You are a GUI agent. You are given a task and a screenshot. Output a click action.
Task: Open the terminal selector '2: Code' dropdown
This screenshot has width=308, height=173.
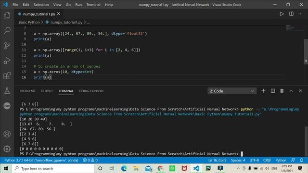click(232, 91)
